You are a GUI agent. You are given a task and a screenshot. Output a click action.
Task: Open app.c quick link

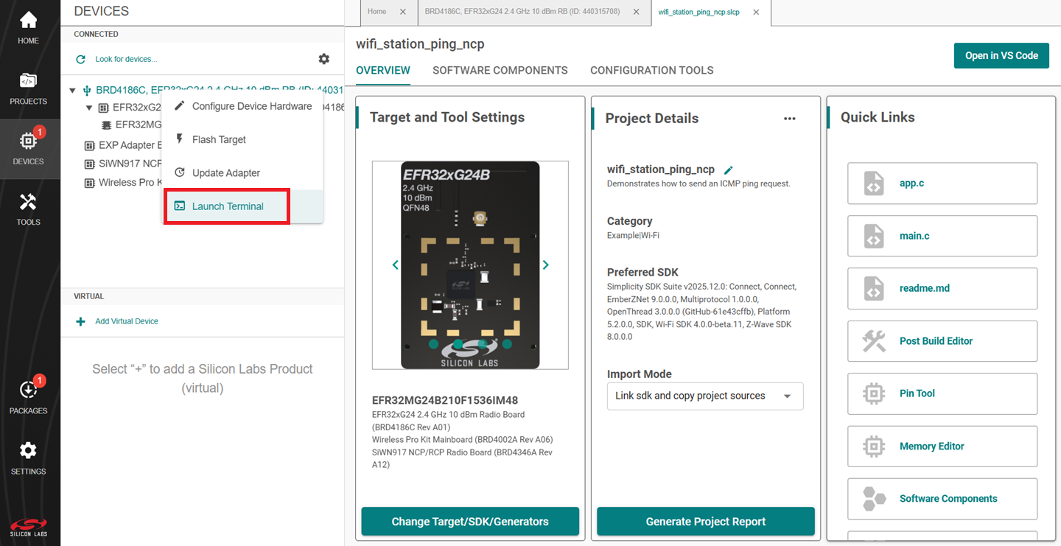(942, 183)
